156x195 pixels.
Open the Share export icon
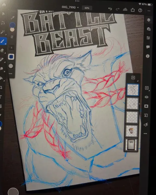[133, 10]
